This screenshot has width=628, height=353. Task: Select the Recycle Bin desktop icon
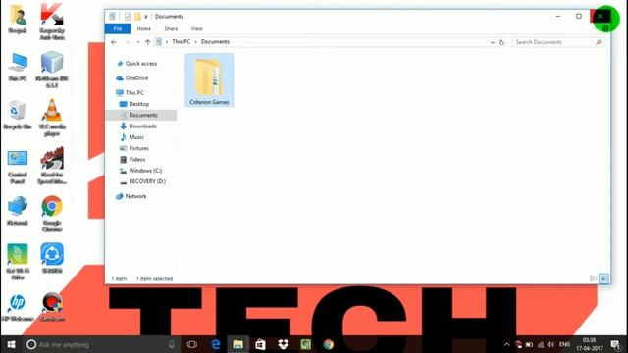coord(18,115)
